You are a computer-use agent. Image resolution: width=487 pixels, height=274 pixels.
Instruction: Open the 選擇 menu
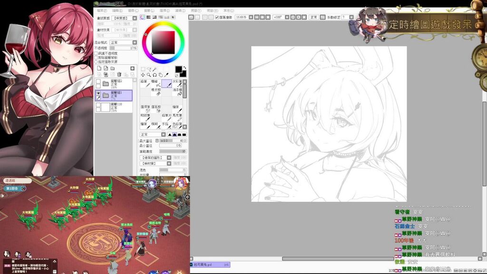[x=165, y=11]
